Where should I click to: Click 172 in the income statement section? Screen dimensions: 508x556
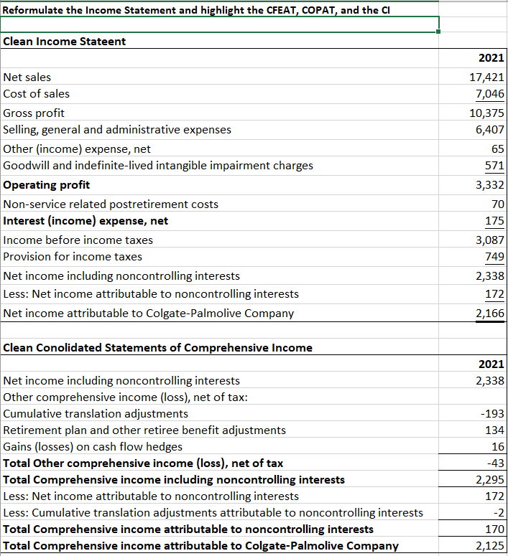click(473, 294)
